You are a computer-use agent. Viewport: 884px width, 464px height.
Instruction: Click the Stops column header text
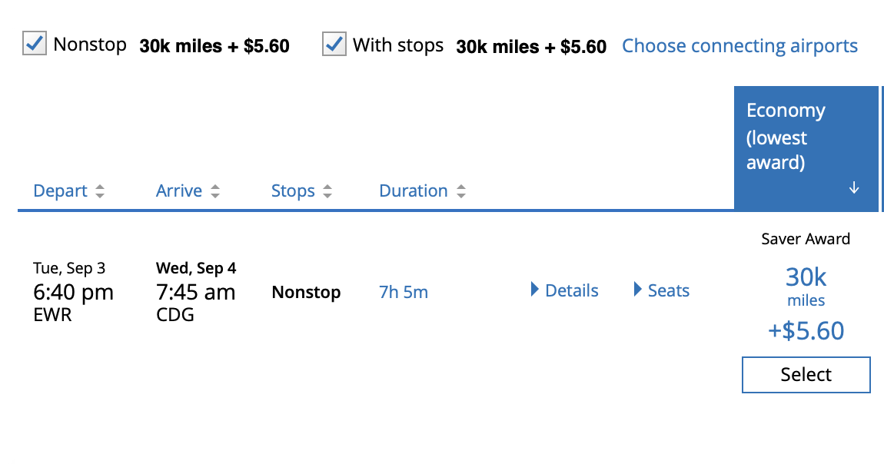click(293, 191)
